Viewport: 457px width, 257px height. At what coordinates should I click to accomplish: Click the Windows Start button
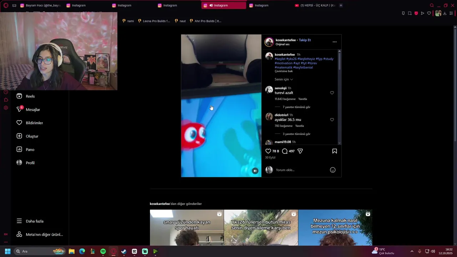pos(7,251)
